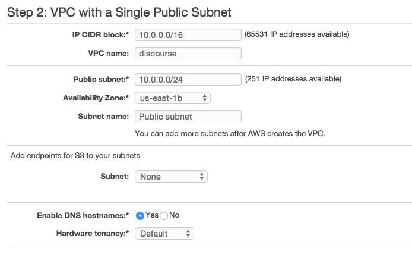Click the Step 2 page heading
Viewport: 412px width, 261px height.
[x=119, y=12]
